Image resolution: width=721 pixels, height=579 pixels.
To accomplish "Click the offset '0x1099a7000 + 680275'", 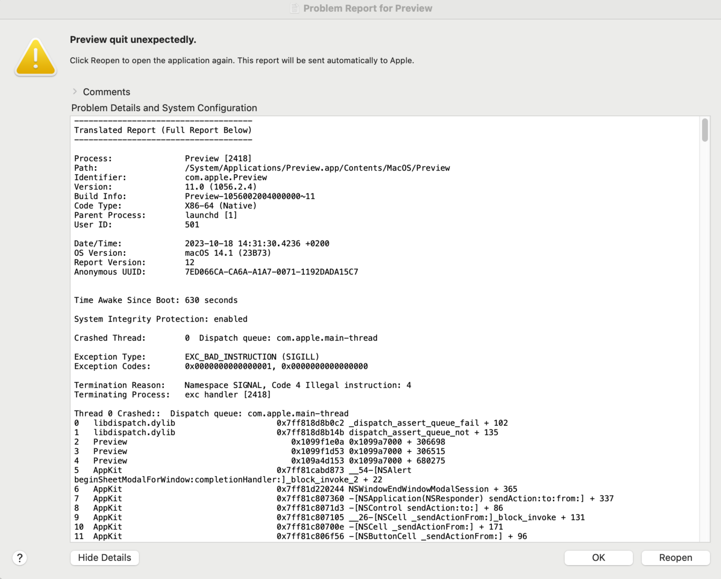I will [x=397, y=461].
